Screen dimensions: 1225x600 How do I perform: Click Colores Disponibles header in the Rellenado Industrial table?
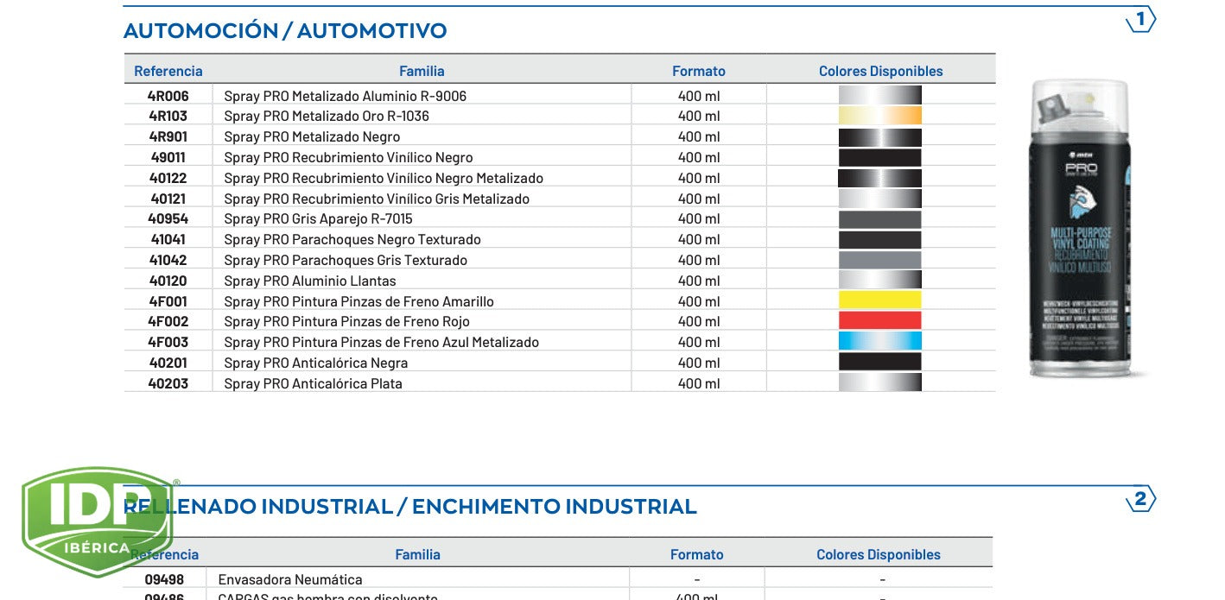[x=879, y=554]
